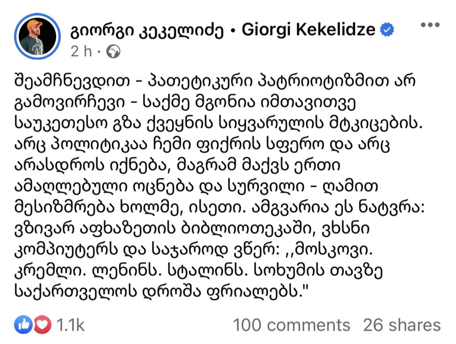Open the author's profile picture
The height and width of the screenshot is (344, 456).
coord(37,37)
